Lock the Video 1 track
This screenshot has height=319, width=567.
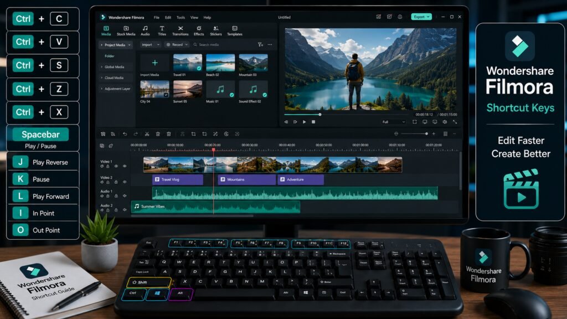[108, 166]
